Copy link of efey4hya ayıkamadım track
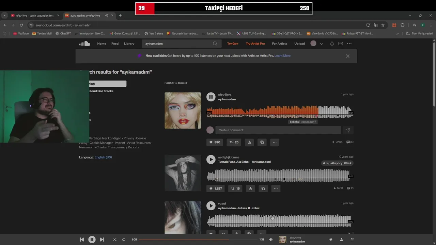The image size is (436, 245). click(x=262, y=142)
